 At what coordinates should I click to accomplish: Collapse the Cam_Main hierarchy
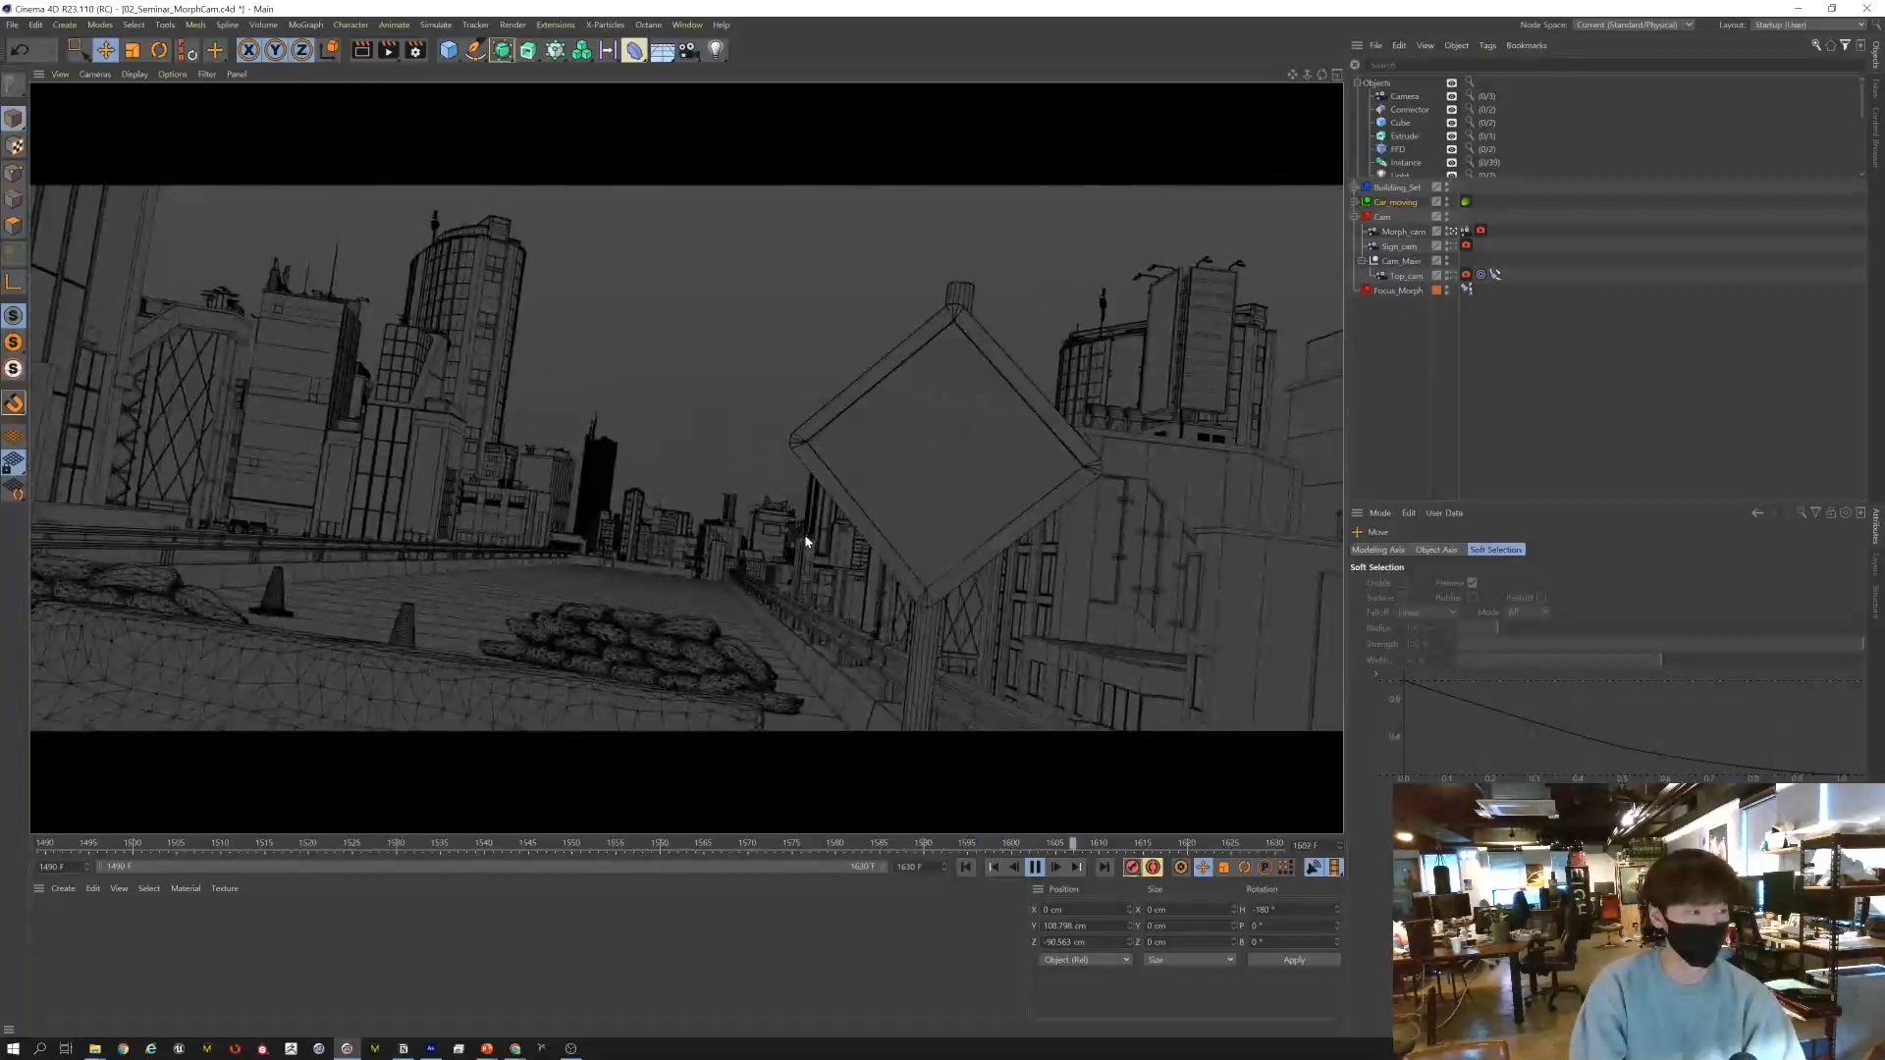click(x=1362, y=261)
